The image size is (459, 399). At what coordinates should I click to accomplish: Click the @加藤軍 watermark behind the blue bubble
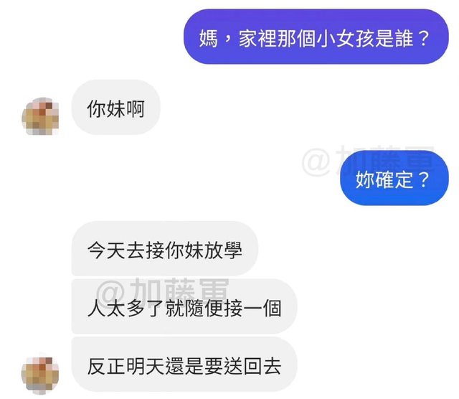pos(368,161)
